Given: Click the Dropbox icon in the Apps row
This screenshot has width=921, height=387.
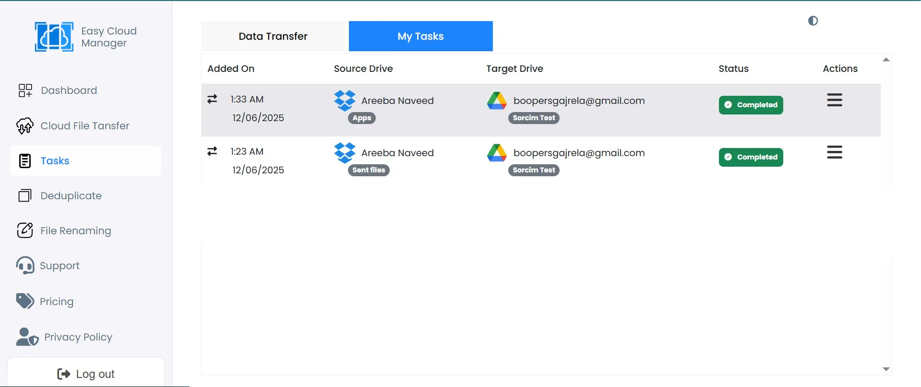Looking at the screenshot, I should 345,101.
